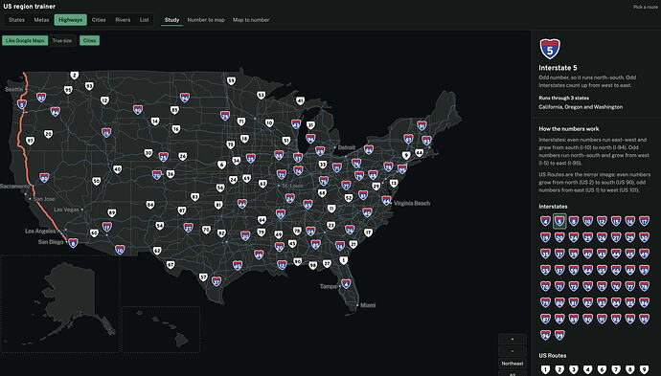Click the Sacramento city label
The image size is (661, 376).
[x=15, y=186]
